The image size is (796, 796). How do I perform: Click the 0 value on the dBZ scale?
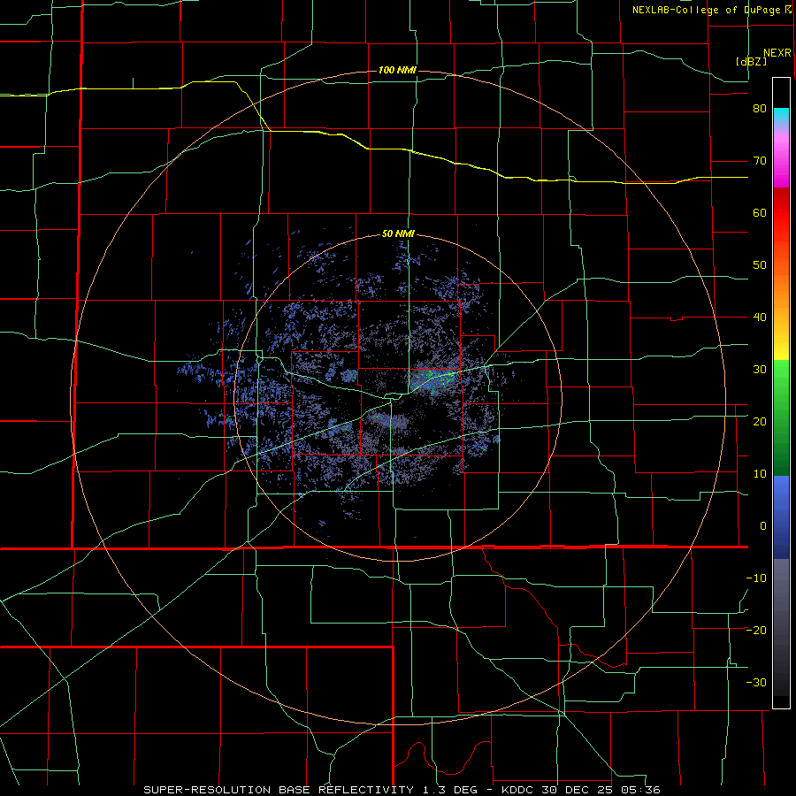(763, 526)
